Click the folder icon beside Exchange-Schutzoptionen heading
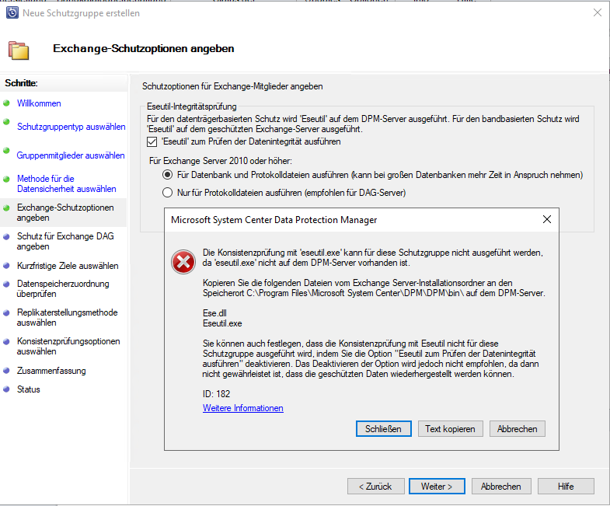The height and width of the screenshot is (506, 610). [x=19, y=51]
